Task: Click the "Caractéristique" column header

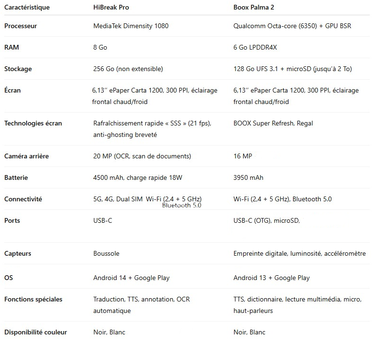Action: tap(27, 7)
